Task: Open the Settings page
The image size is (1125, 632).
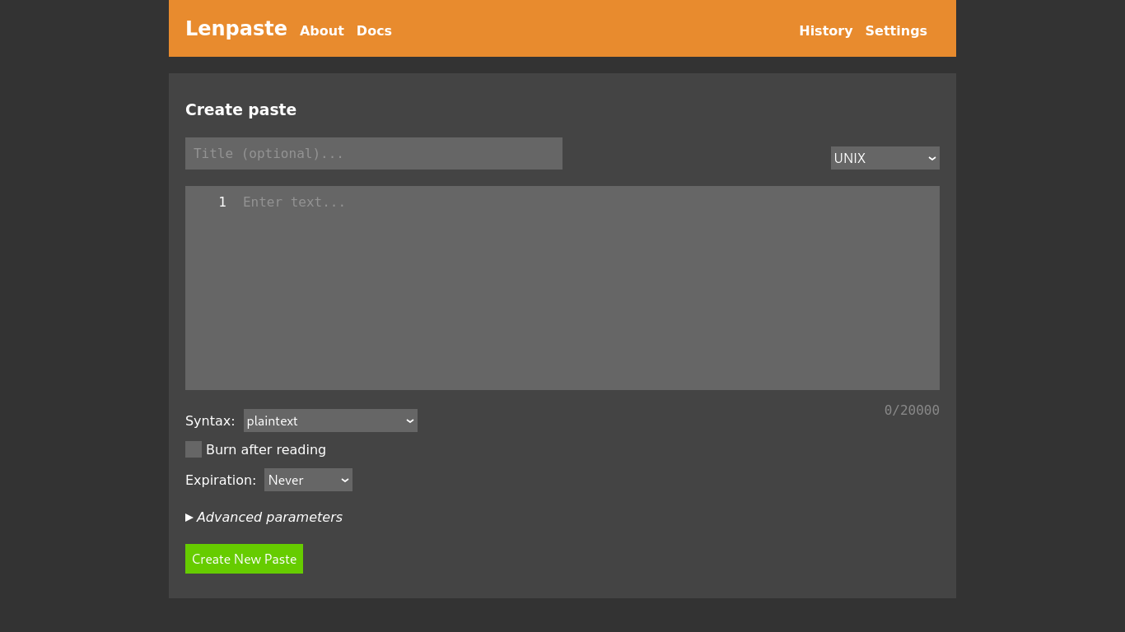Action: [x=896, y=30]
